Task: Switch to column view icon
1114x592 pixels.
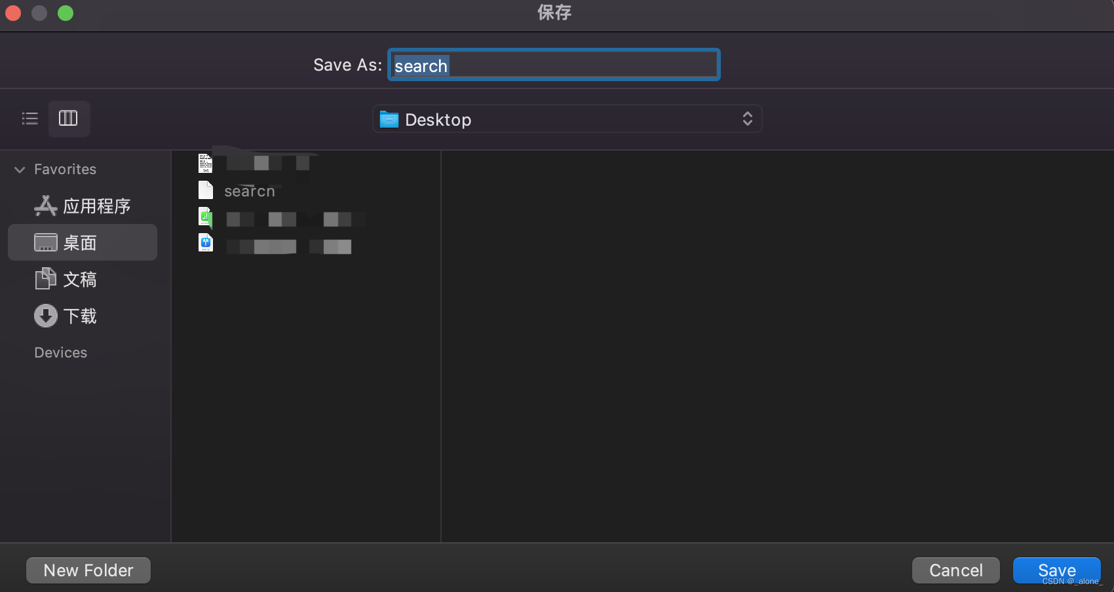Action: point(68,119)
